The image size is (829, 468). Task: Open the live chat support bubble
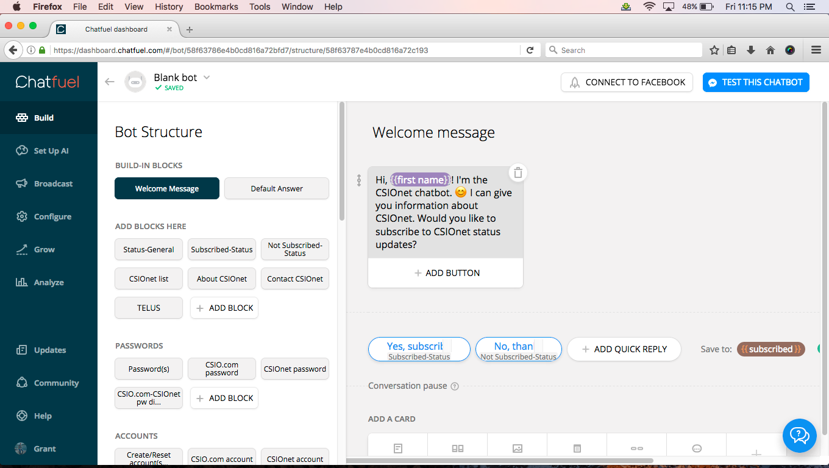[x=799, y=435]
